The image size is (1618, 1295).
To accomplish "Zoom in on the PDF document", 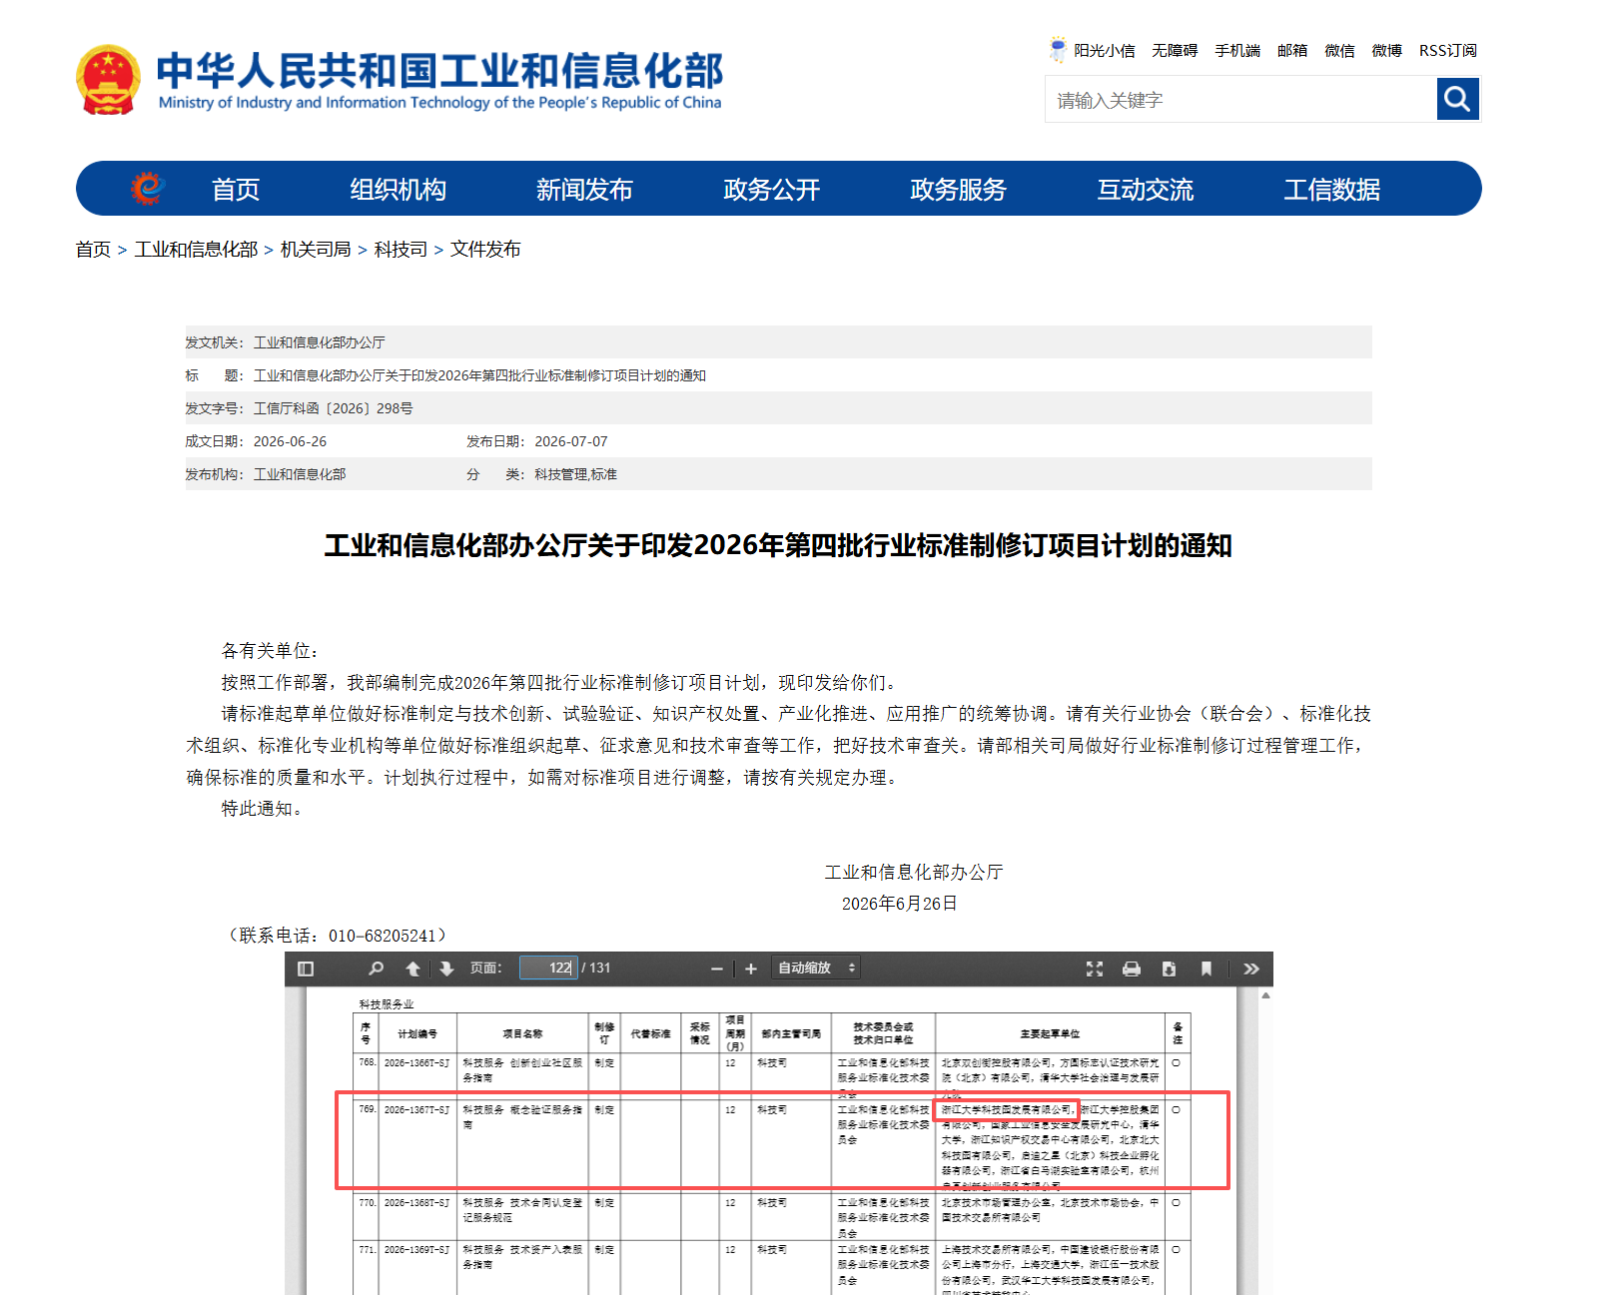I will pos(751,969).
